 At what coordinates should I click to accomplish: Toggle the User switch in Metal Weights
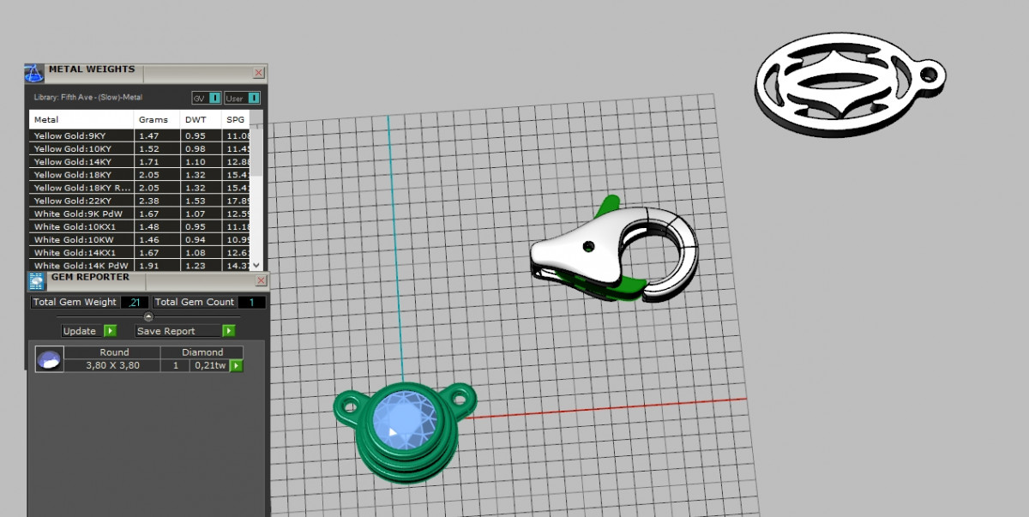click(x=242, y=98)
